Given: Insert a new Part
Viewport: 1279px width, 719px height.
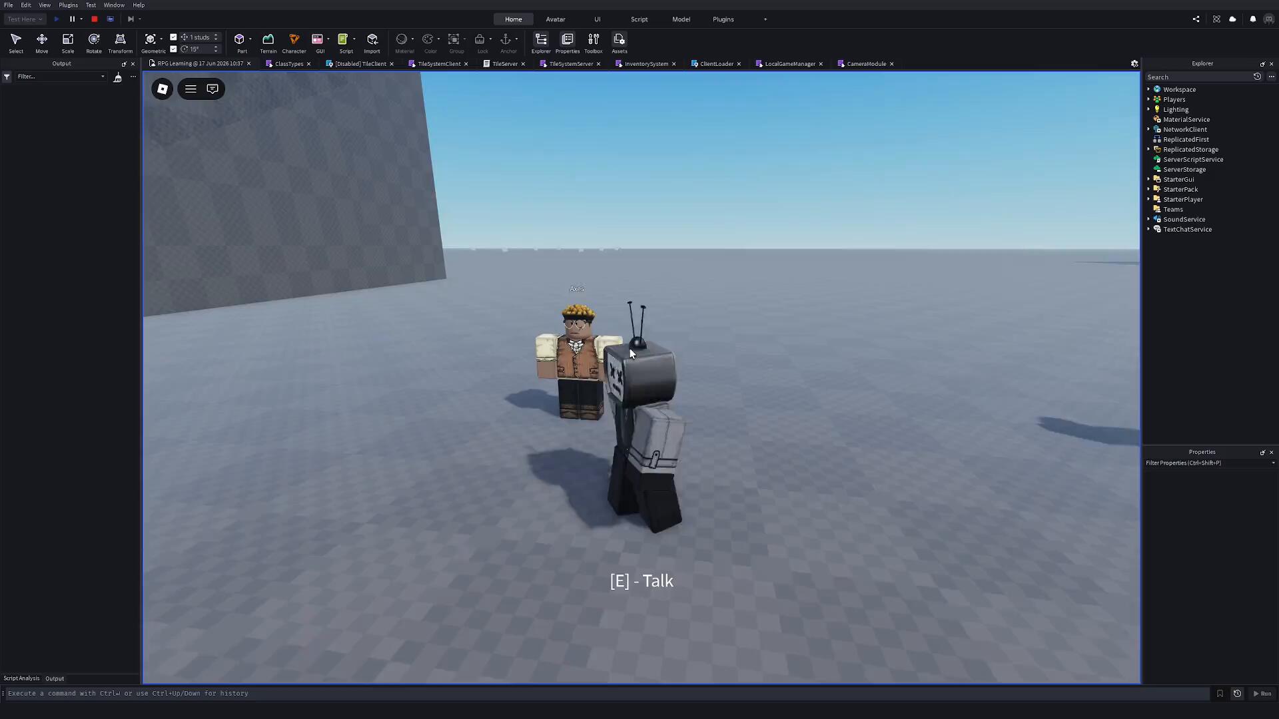Looking at the screenshot, I should 240,43.
